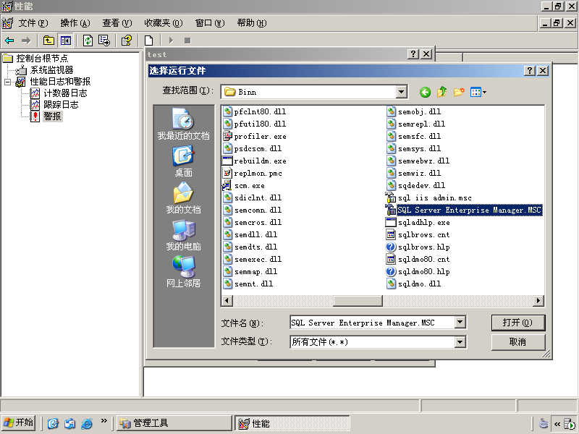Viewport: 579px width, 434px height.
Task: Select 计数器日志 in the console tree
Action: pos(65,93)
